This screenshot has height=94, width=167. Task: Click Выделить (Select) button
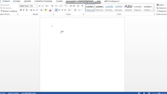162,11
